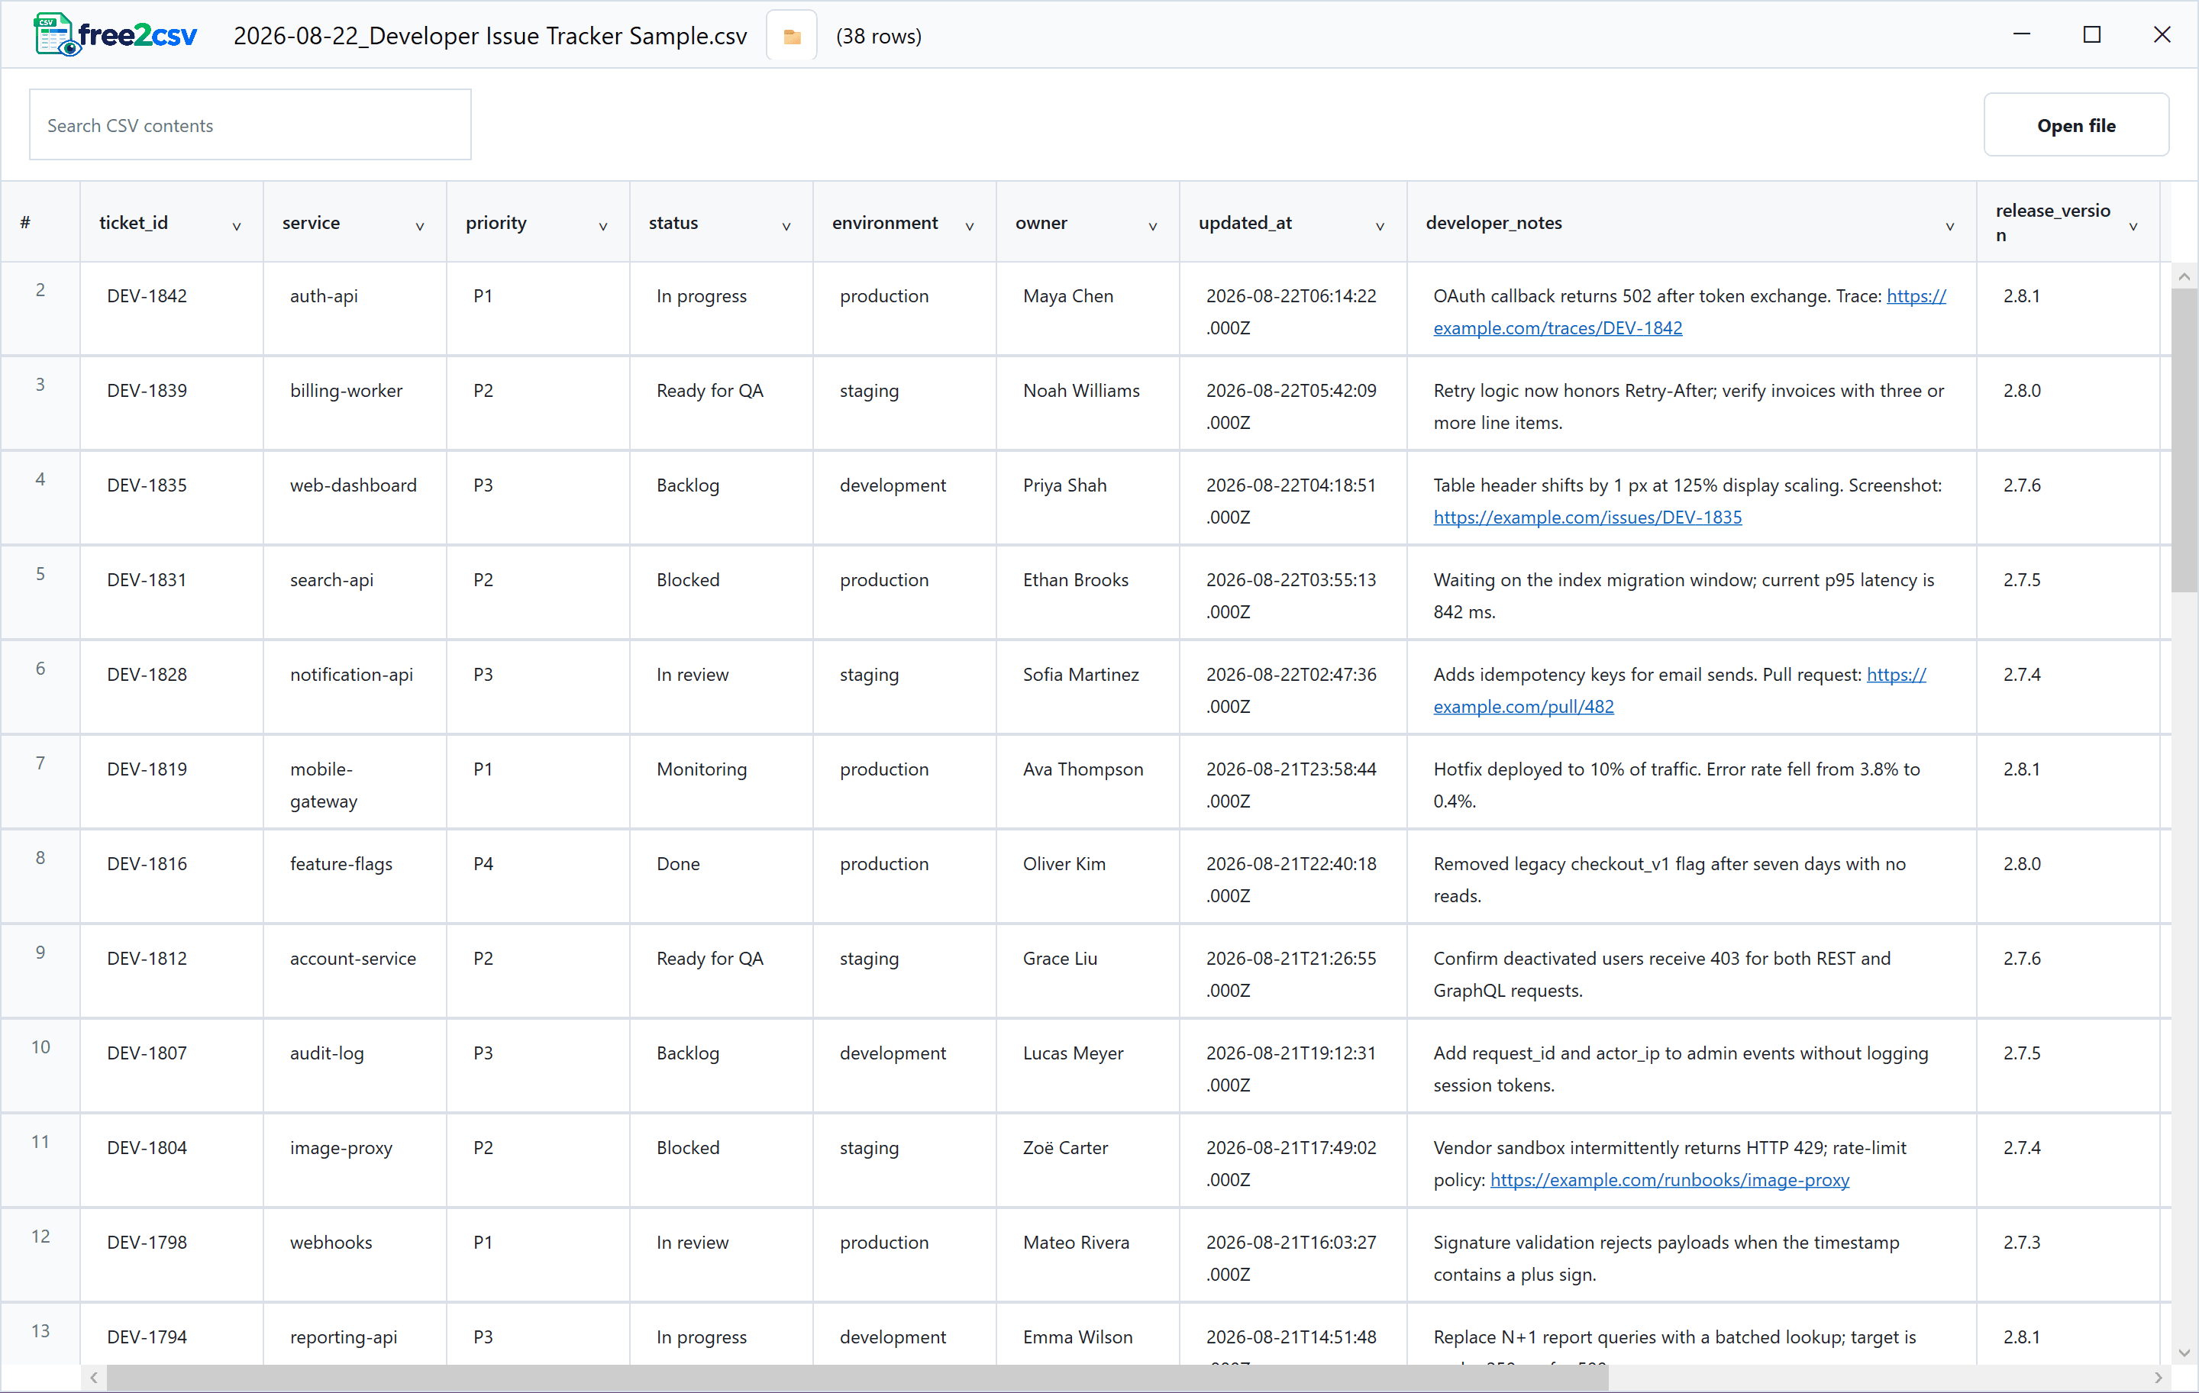This screenshot has width=2199, height=1393.
Task: Click the Open file button
Action: (x=2076, y=125)
